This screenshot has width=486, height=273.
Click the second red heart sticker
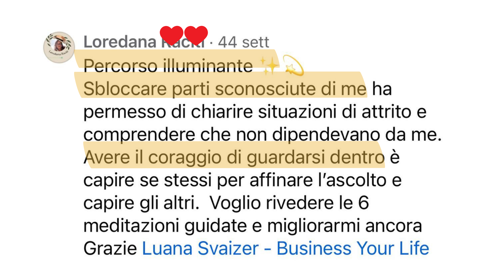click(196, 35)
